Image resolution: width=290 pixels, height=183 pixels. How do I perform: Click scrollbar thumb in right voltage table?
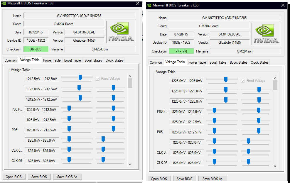click(275, 85)
